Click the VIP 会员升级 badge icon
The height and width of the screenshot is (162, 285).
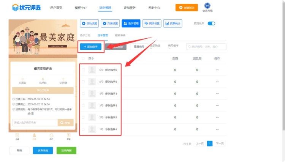click(207, 6)
